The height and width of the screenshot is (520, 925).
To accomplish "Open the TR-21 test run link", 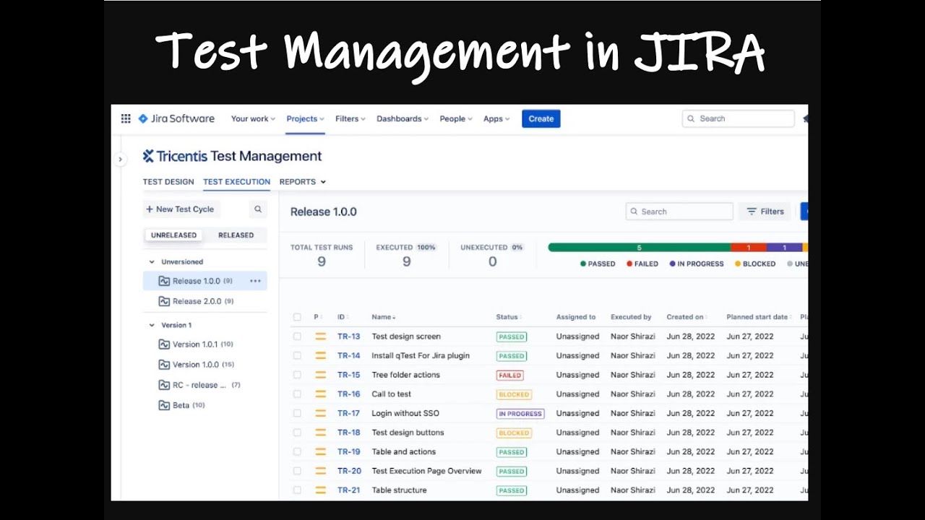I will pyautogui.click(x=348, y=490).
